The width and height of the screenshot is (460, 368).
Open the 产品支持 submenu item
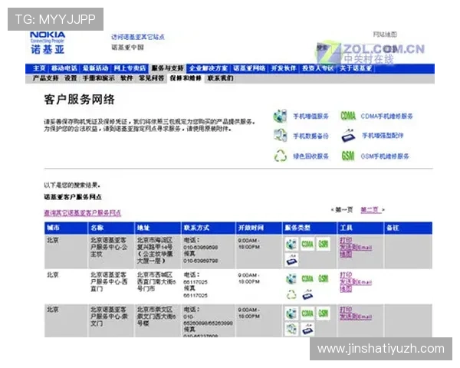[x=45, y=78]
